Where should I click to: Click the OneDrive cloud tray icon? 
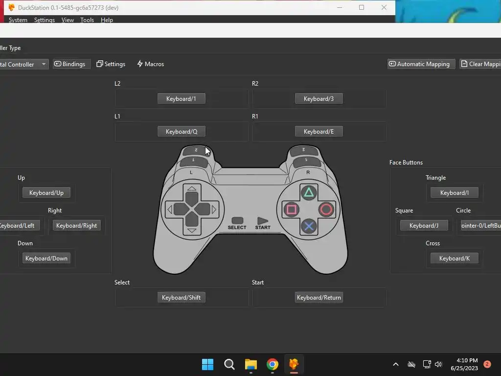coord(411,364)
